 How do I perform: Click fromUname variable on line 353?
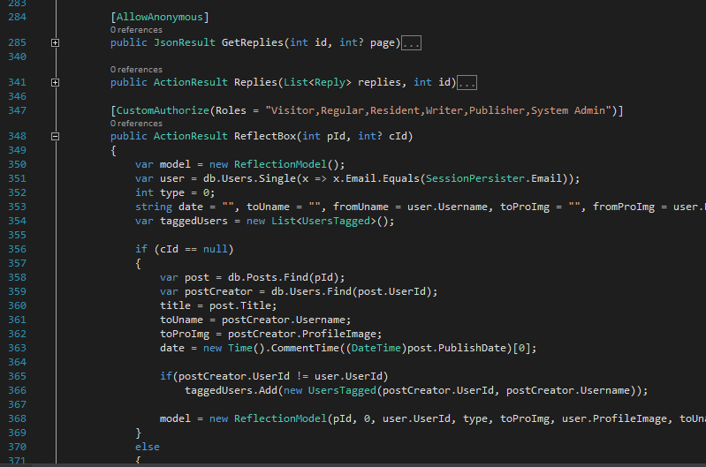point(361,207)
